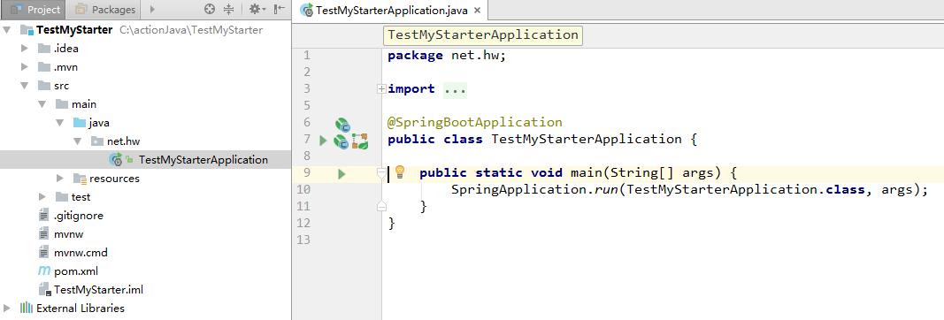Click the .idea folder icon

pyautogui.click(x=44, y=49)
